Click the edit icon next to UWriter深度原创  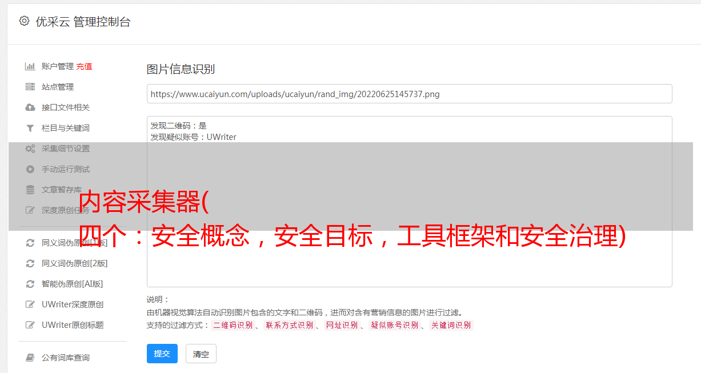[30, 304]
